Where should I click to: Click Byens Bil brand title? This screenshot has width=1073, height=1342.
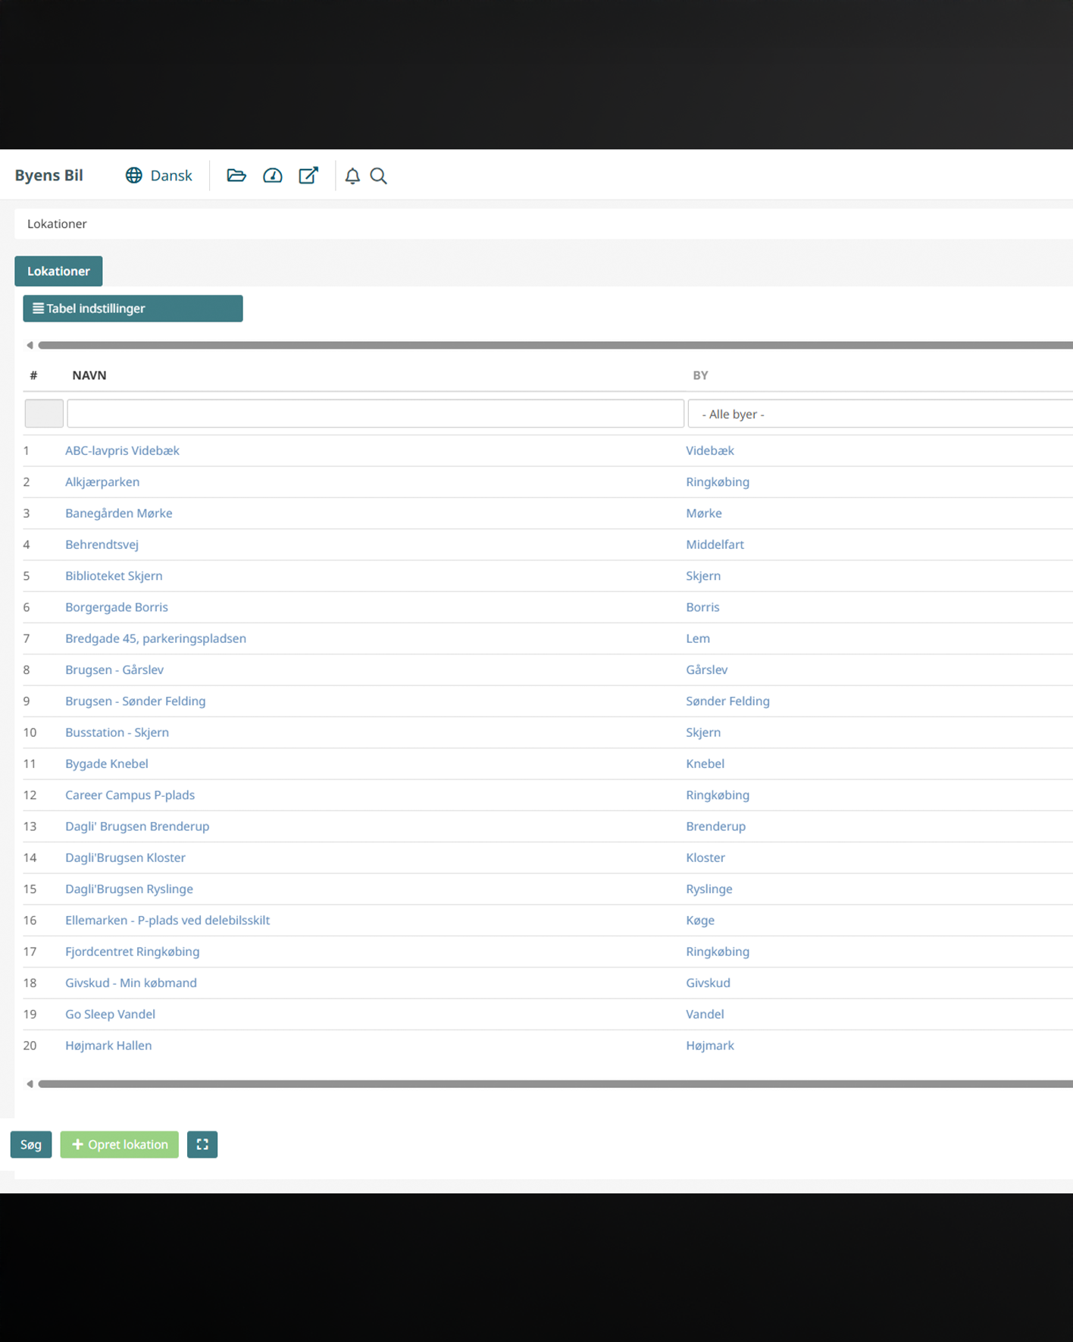[x=49, y=175]
